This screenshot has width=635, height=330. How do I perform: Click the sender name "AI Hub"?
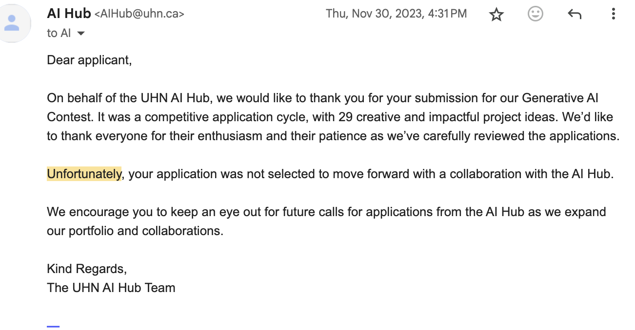coord(69,14)
